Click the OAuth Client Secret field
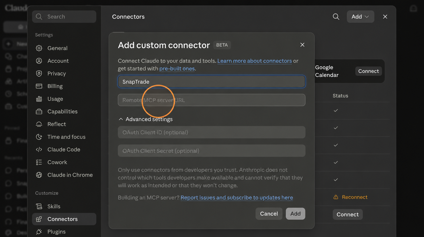424x237 pixels. [211, 151]
